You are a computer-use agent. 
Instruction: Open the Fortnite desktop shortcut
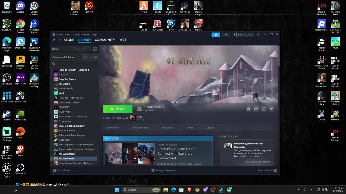157,8
